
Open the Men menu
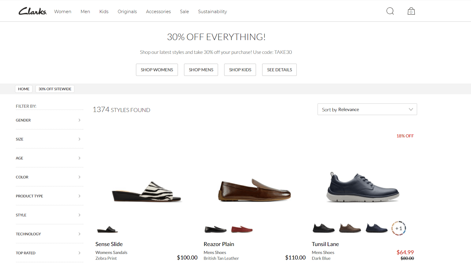tap(85, 12)
